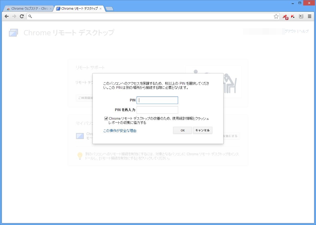The height and width of the screenshot is (225, 316).
Task: Click the キャンセル button
Action: [x=203, y=130]
